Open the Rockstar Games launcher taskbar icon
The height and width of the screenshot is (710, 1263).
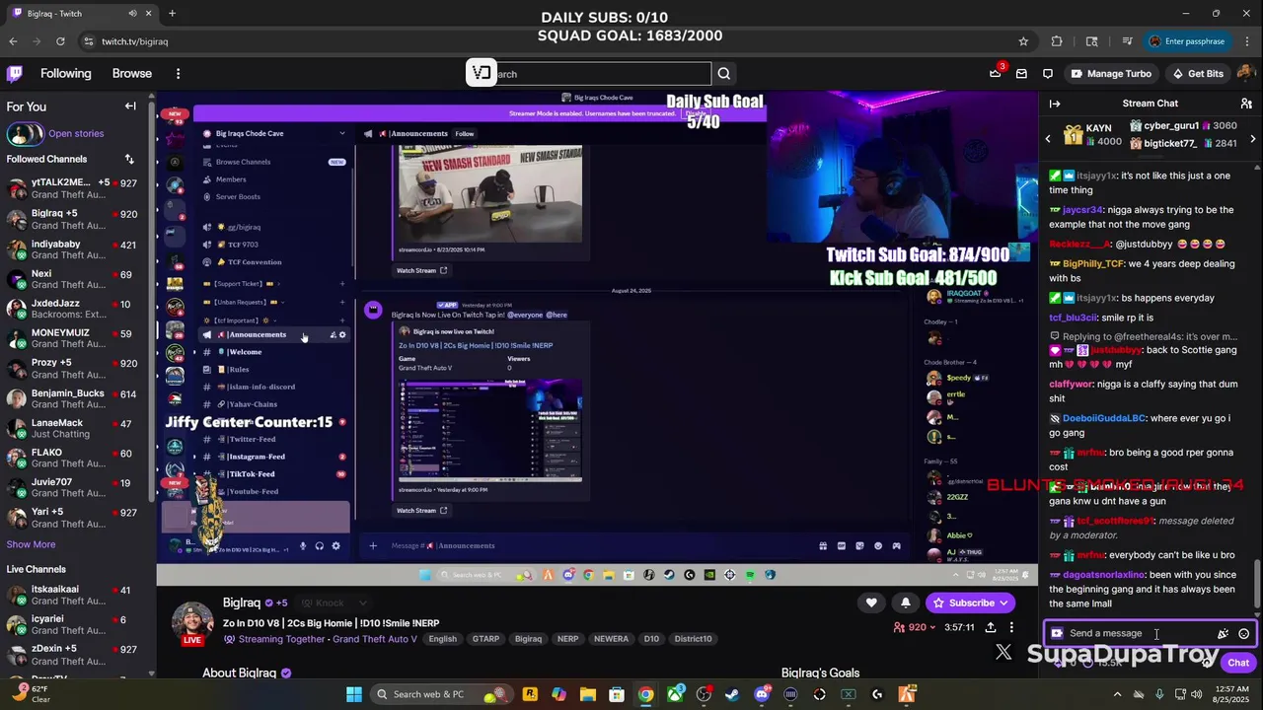click(530, 694)
